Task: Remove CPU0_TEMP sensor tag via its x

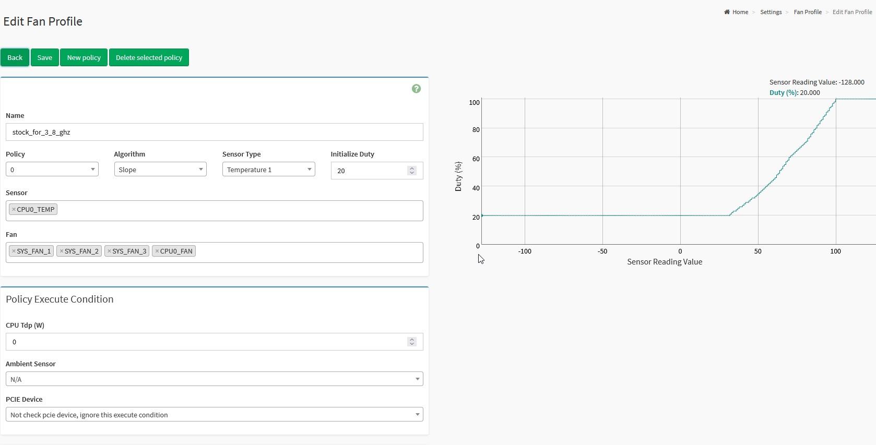Action: click(14, 209)
